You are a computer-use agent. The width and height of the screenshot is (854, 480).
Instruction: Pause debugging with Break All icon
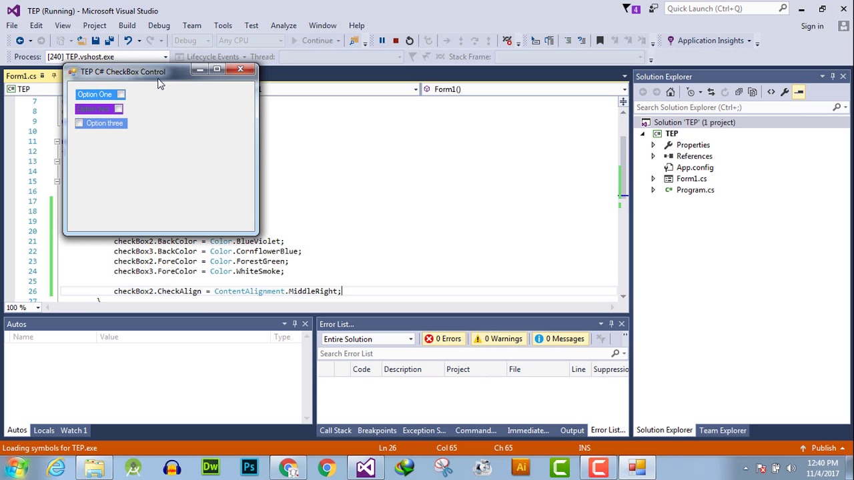[x=382, y=41]
